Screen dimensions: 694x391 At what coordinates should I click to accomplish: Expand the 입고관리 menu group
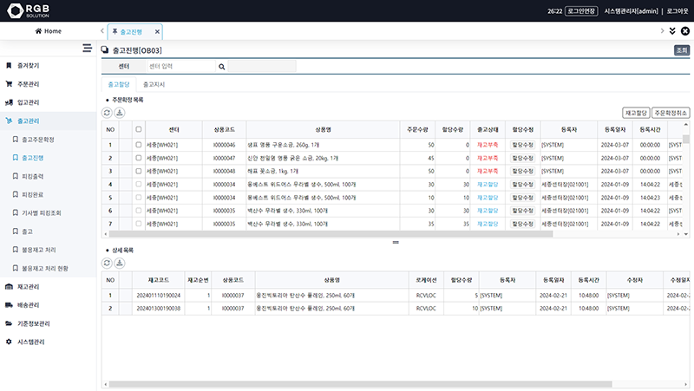click(x=29, y=102)
